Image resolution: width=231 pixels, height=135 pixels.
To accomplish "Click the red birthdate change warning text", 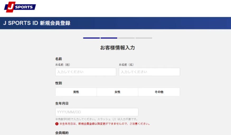I will pos(105,124).
